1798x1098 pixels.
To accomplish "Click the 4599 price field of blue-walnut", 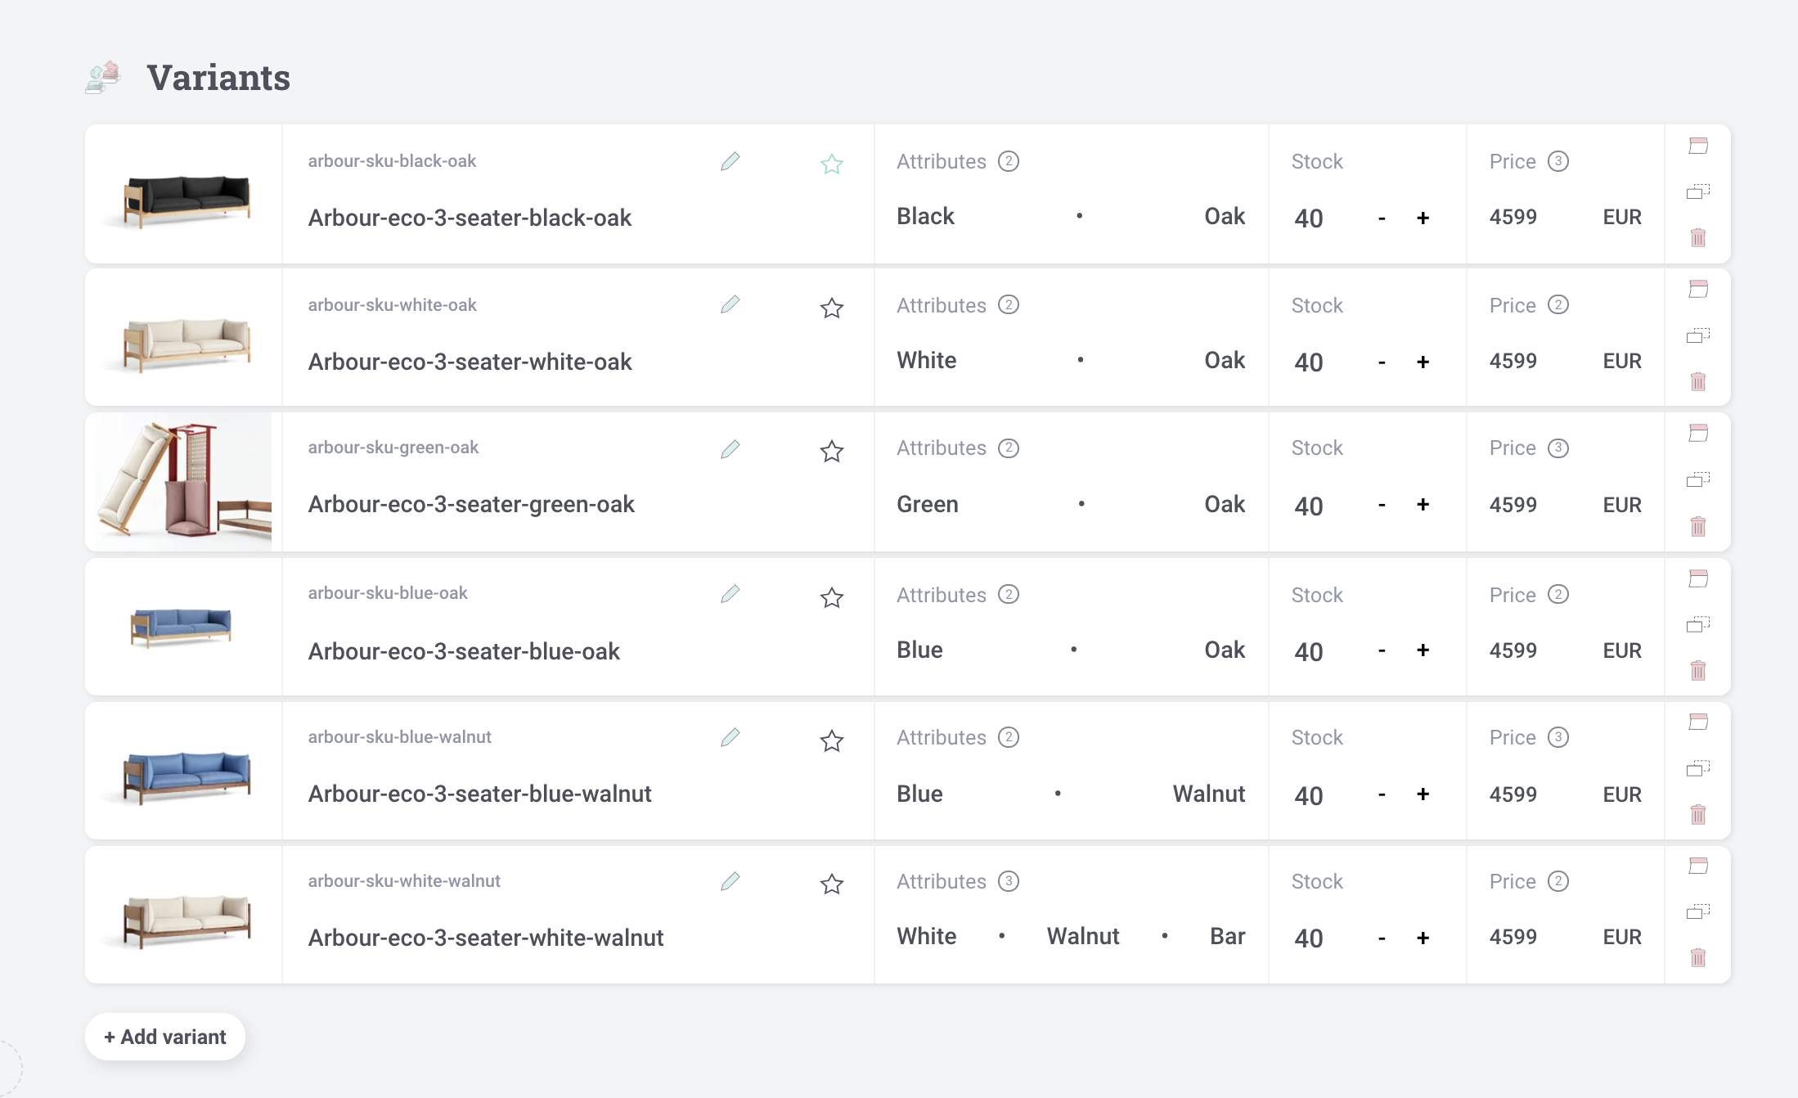I will (1513, 794).
